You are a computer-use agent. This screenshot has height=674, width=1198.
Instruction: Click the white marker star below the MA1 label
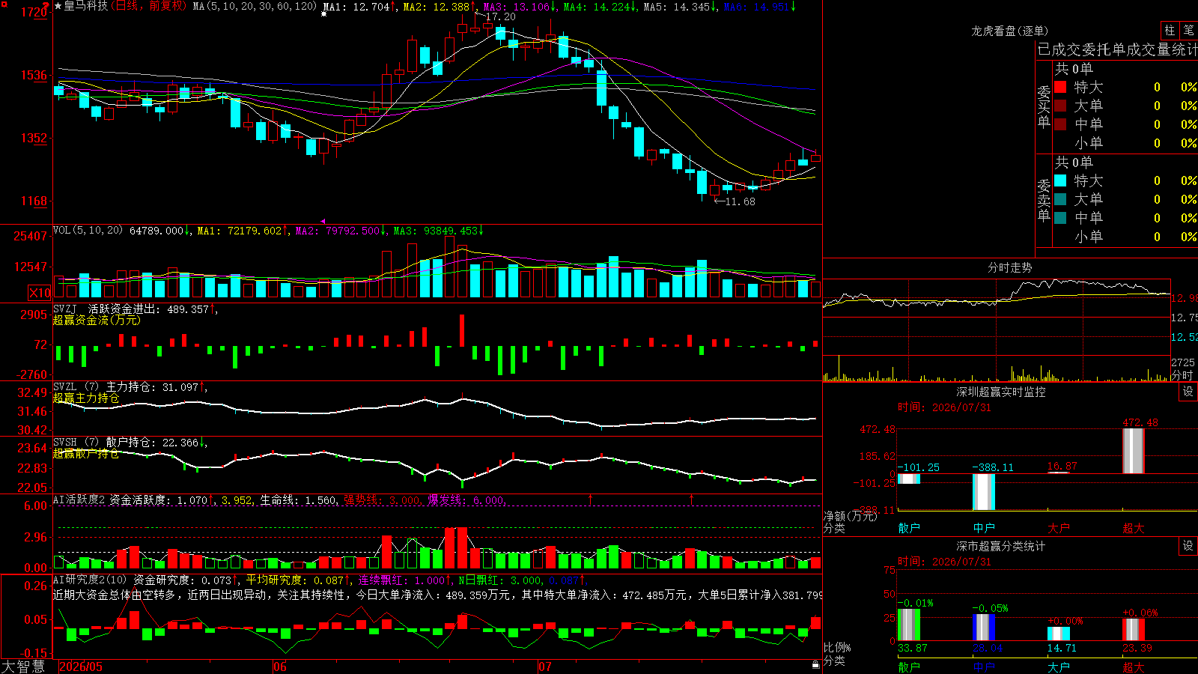(x=323, y=14)
